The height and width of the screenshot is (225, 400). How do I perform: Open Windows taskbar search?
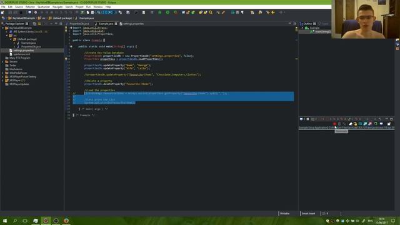tap(15, 221)
